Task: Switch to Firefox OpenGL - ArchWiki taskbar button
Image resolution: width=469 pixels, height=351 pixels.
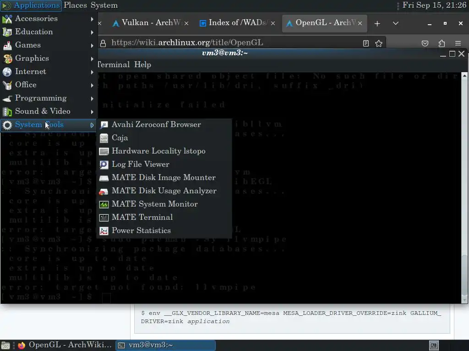Action: 65,345
